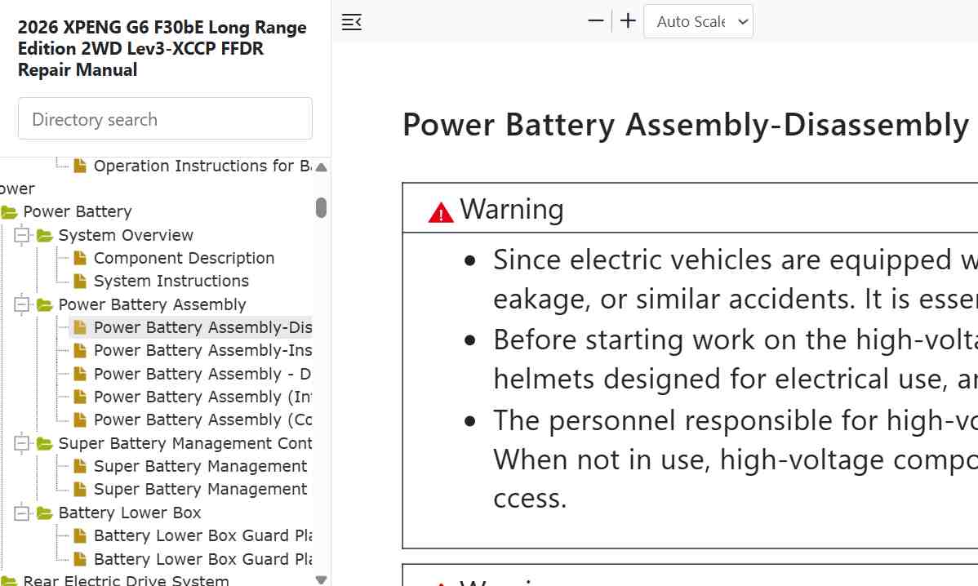The width and height of the screenshot is (978, 586).
Task: Collapse the System Overview tree node
Action: 22,235
